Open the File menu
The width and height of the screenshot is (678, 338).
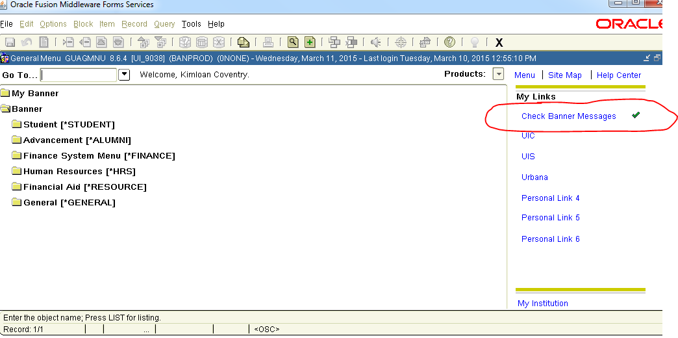6,24
